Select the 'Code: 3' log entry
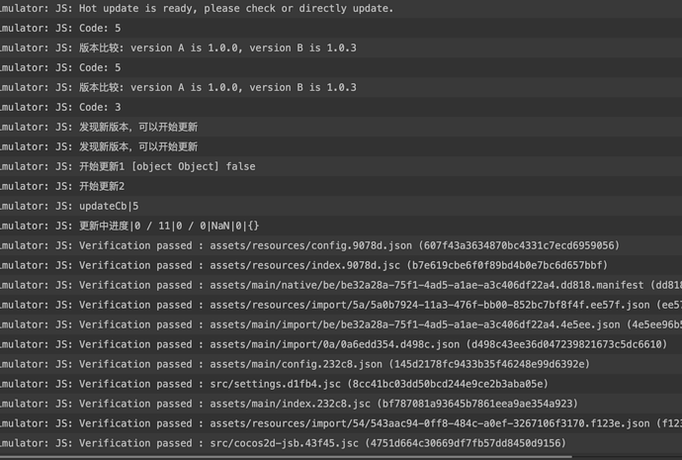The image size is (682, 460). [100, 107]
